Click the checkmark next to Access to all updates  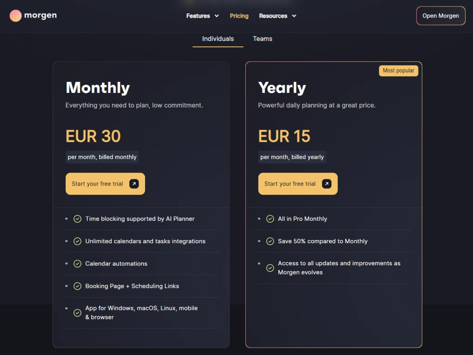click(270, 268)
